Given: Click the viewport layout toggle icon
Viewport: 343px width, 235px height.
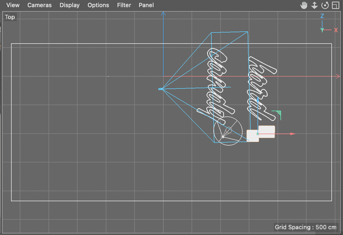Looking at the screenshot, I should (335, 5).
